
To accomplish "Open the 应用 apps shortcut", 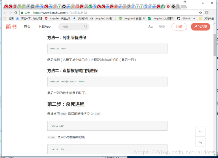I will coord(9,18).
